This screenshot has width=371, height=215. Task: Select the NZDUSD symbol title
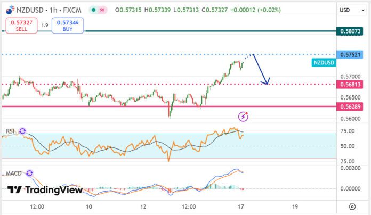tap(30, 10)
